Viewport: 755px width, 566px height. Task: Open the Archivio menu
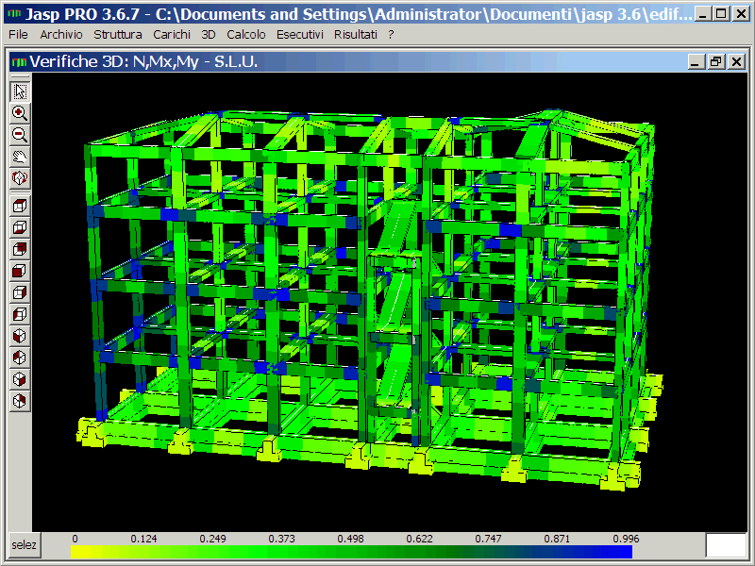(60, 34)
